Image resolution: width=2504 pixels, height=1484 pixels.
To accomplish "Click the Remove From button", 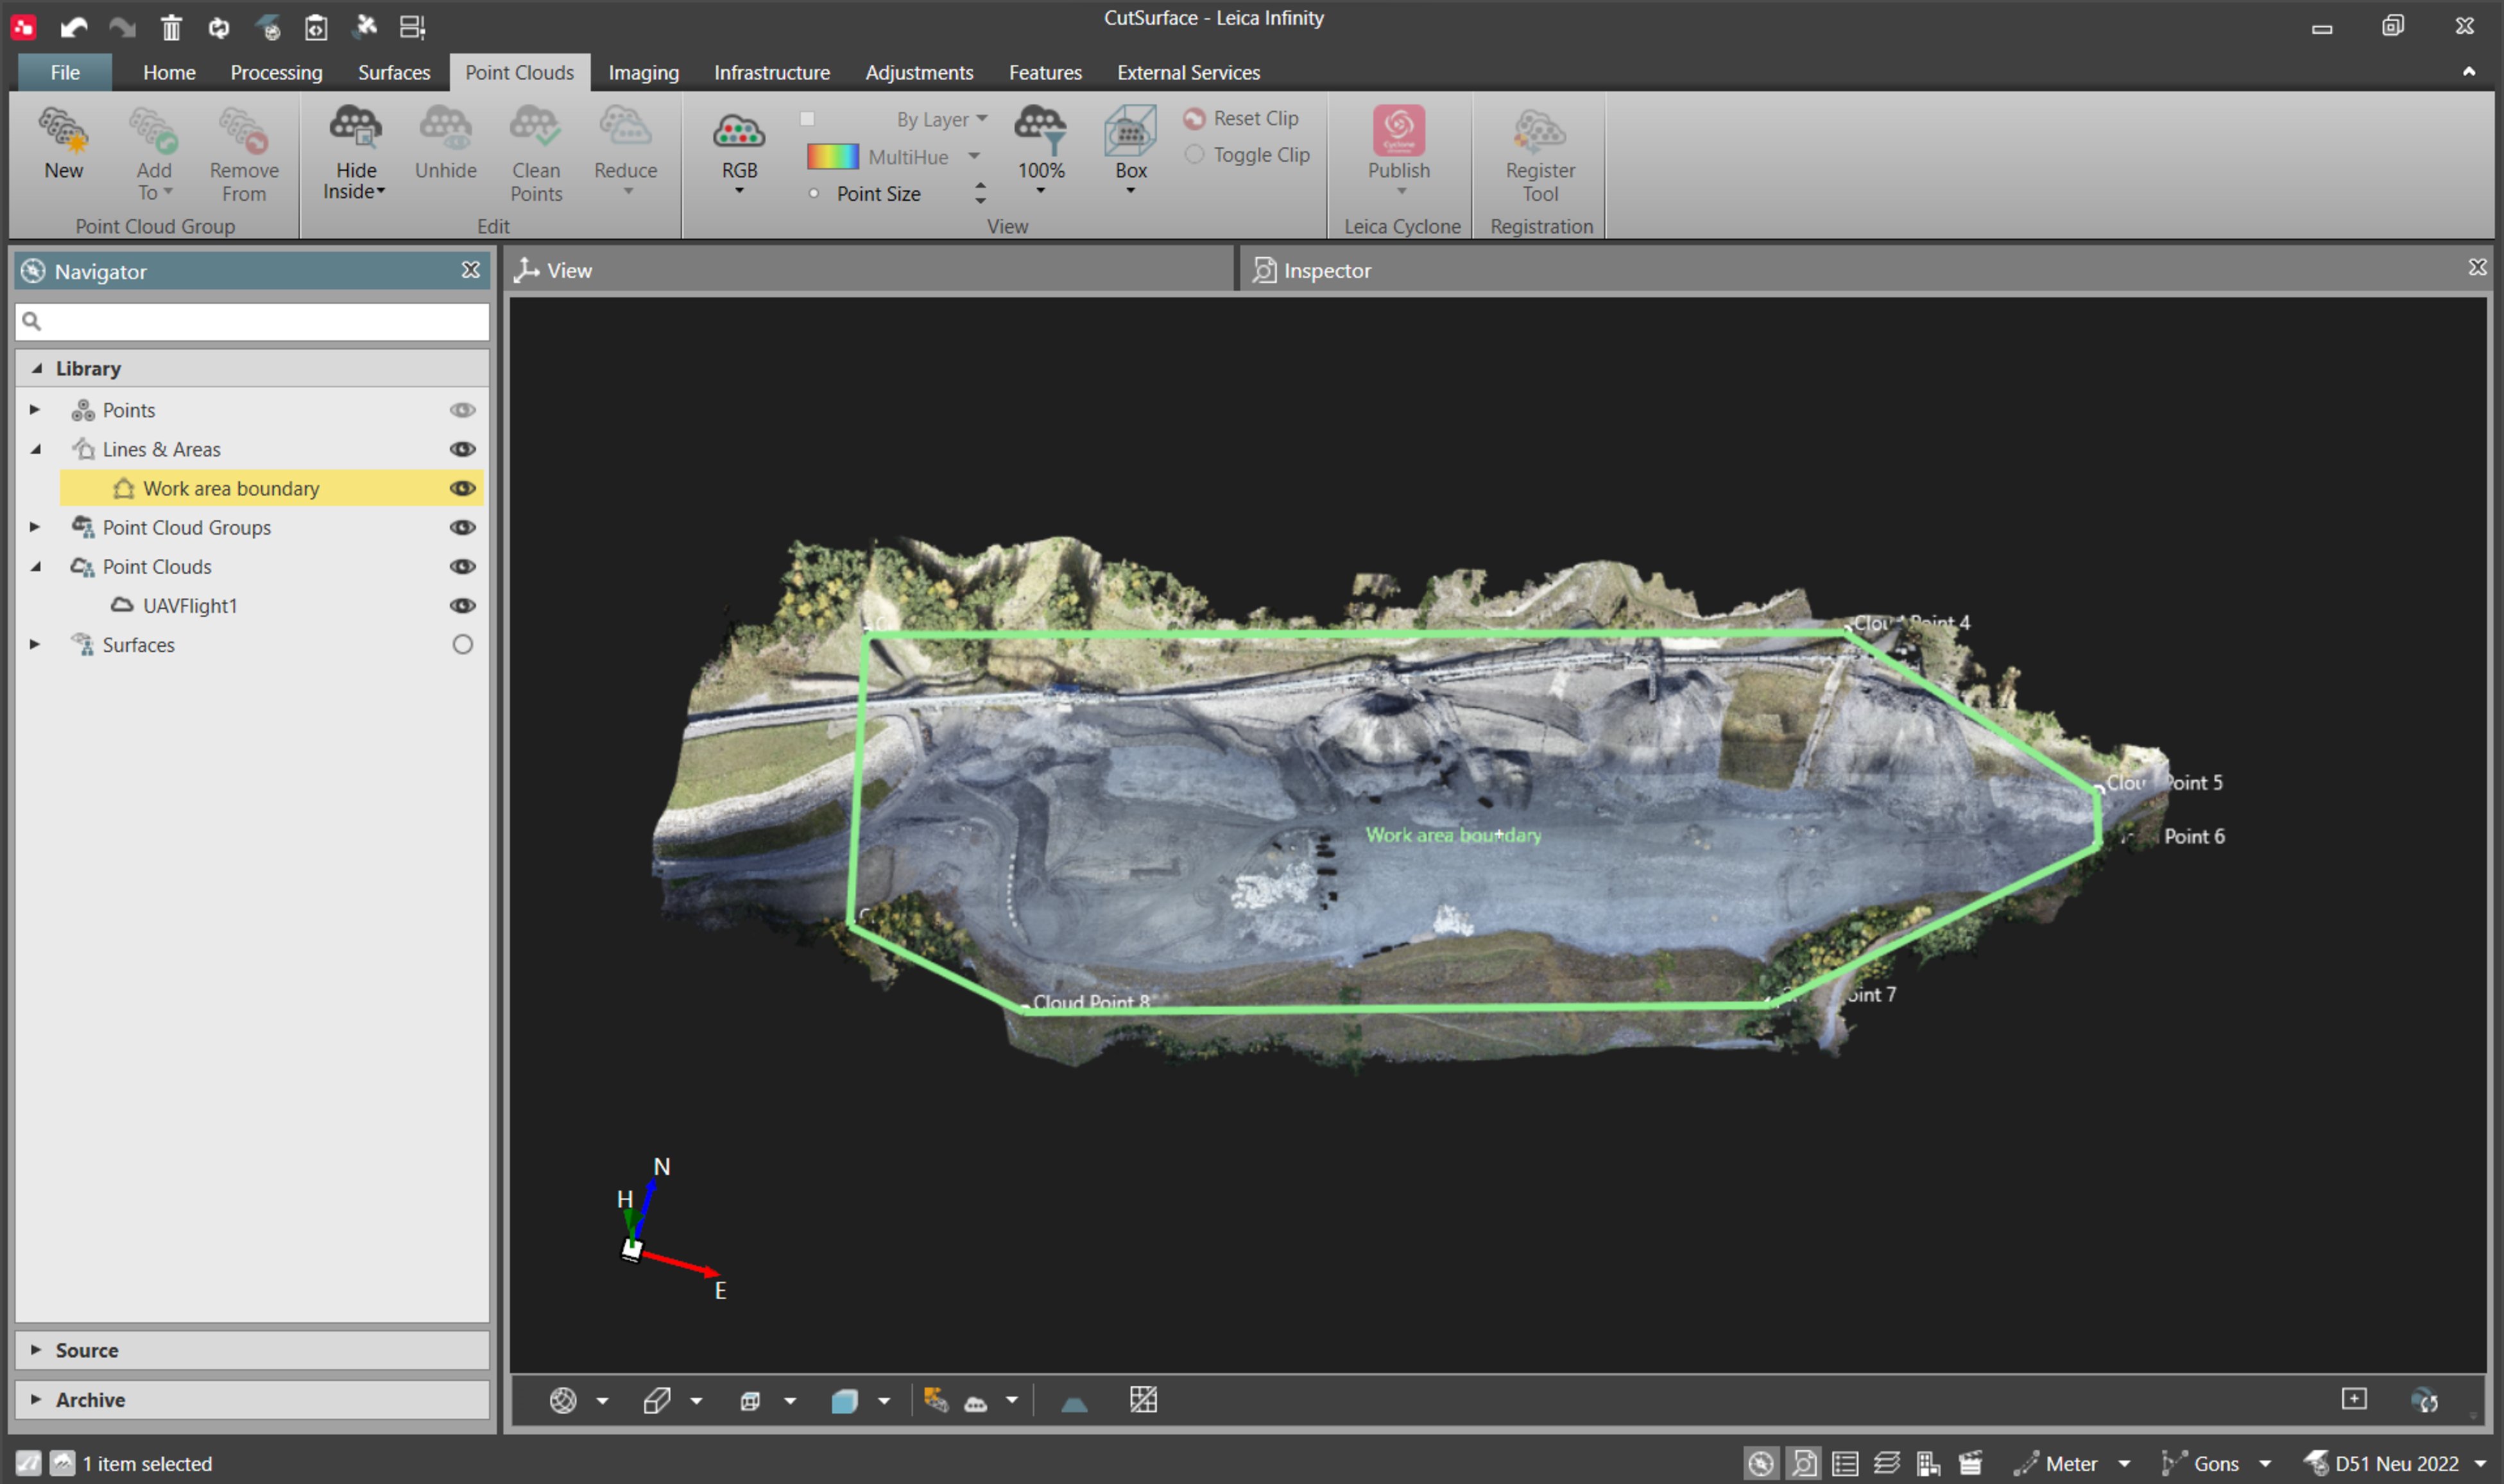I will tap(244, 155).
